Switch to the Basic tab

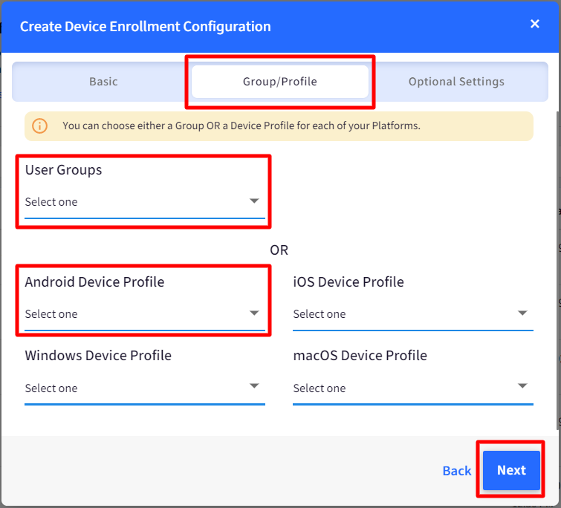(x=103, y=82)
